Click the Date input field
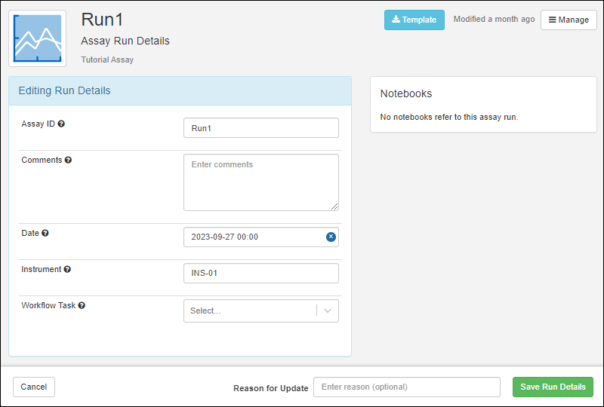 tap(253, 237)
